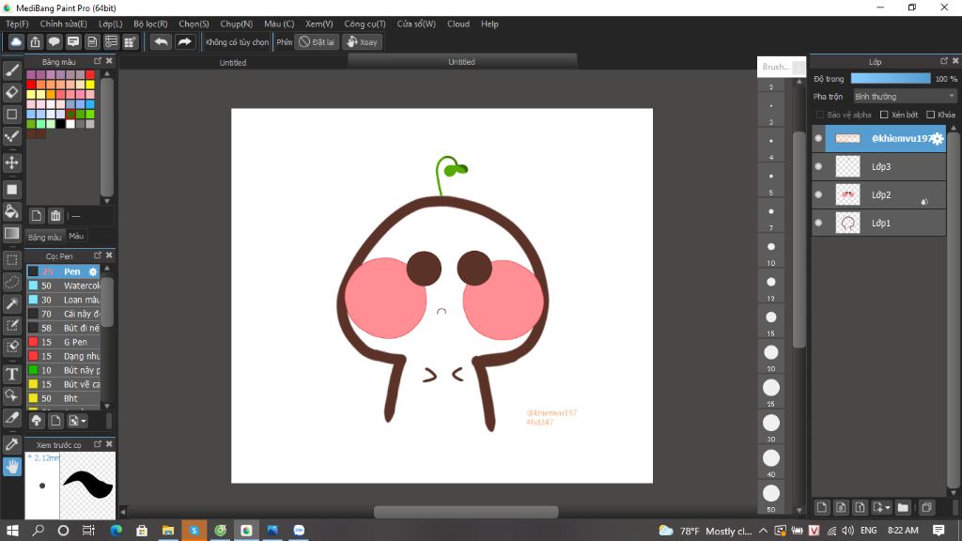Delete palette color with trash icon
This screenshot has width=962, height=541.
pyautogui.click(x=55, y=215)
